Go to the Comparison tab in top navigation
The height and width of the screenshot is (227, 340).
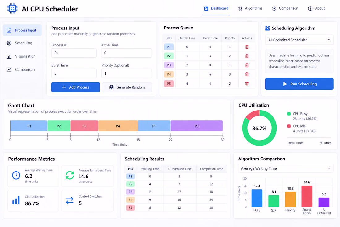(x=285, y=8)
